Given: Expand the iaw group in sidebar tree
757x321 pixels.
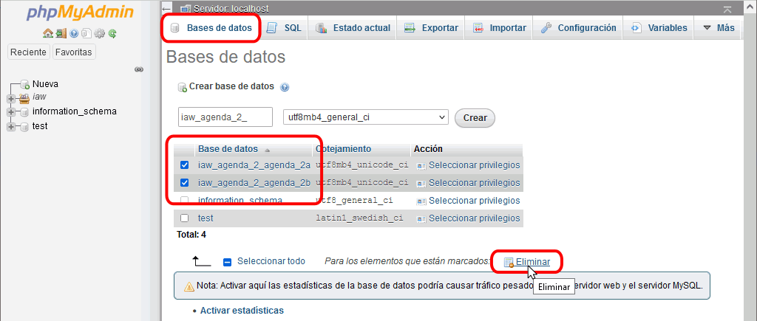Looking at the screenshot, I should click(12, 98).
